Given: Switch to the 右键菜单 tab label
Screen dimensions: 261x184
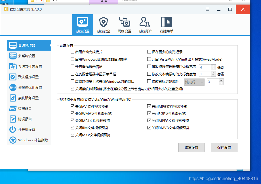Looking at the screenshot, I should tap(167, 31).
